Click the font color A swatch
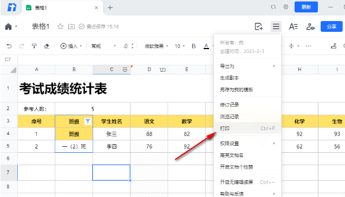The width and height of the screenshot is (345, 197). pos(206,46)
